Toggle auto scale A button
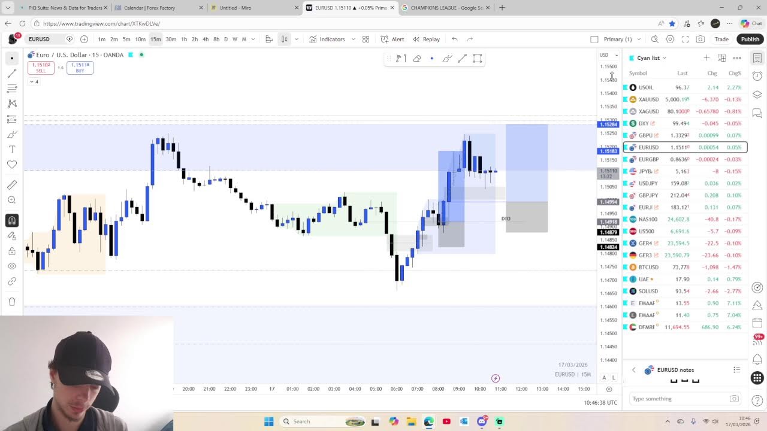 coord(604,378)
